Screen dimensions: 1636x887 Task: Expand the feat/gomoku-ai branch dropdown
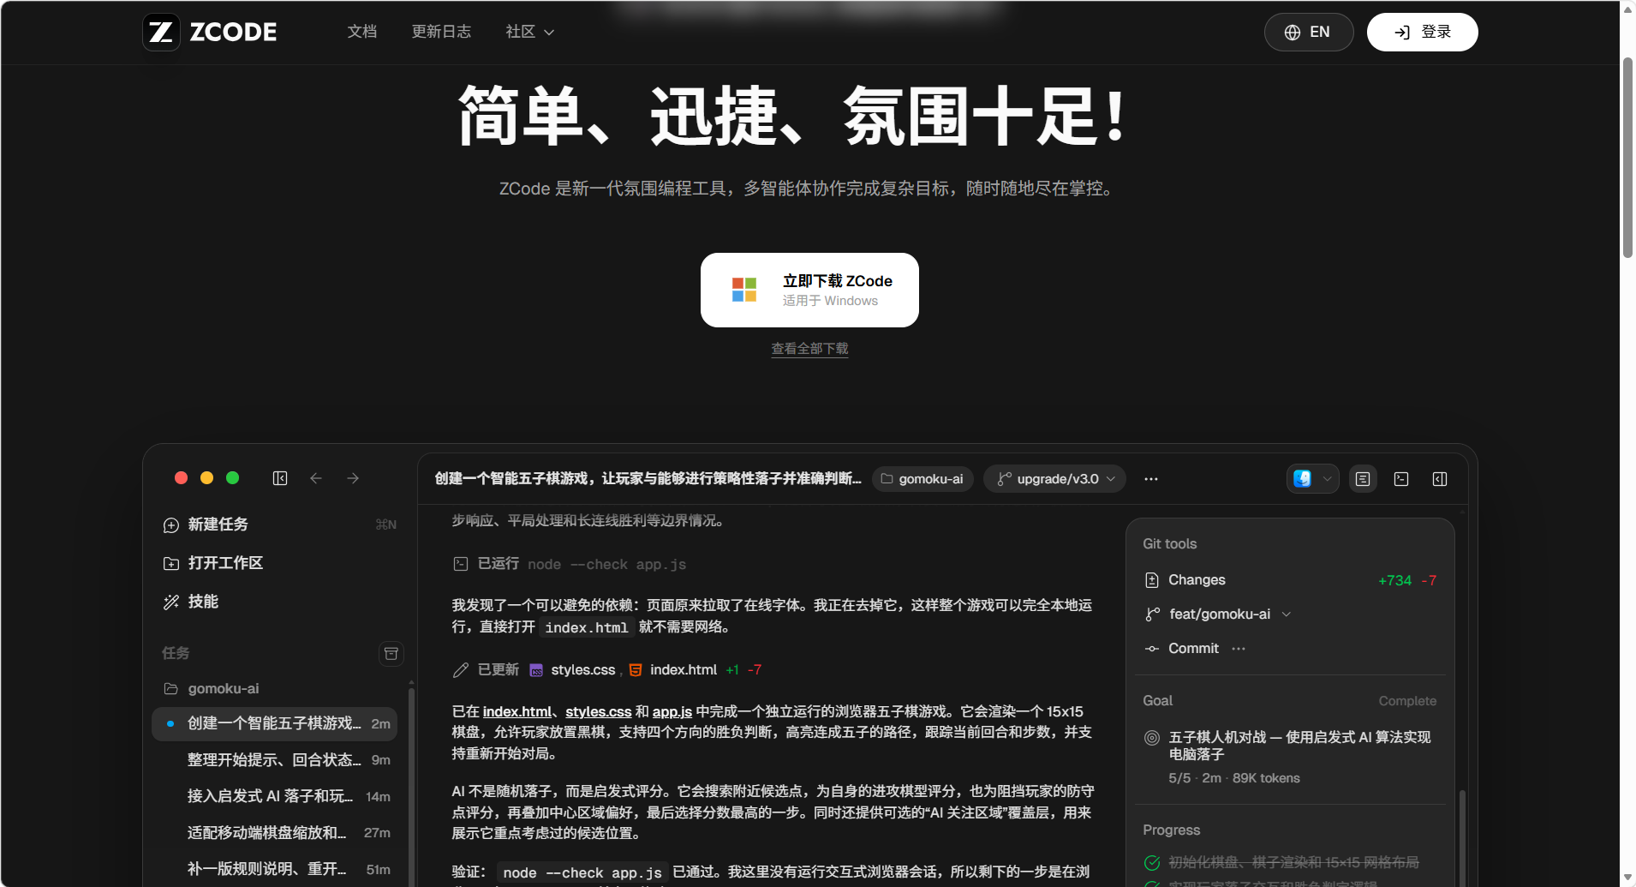1218,614
